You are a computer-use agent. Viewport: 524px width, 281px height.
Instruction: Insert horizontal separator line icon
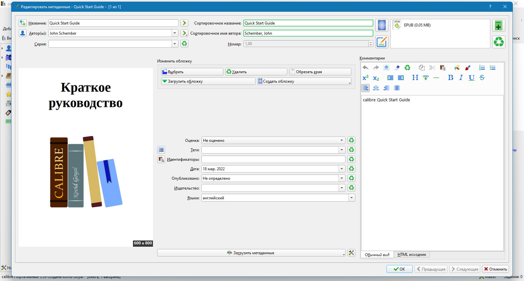436,78
